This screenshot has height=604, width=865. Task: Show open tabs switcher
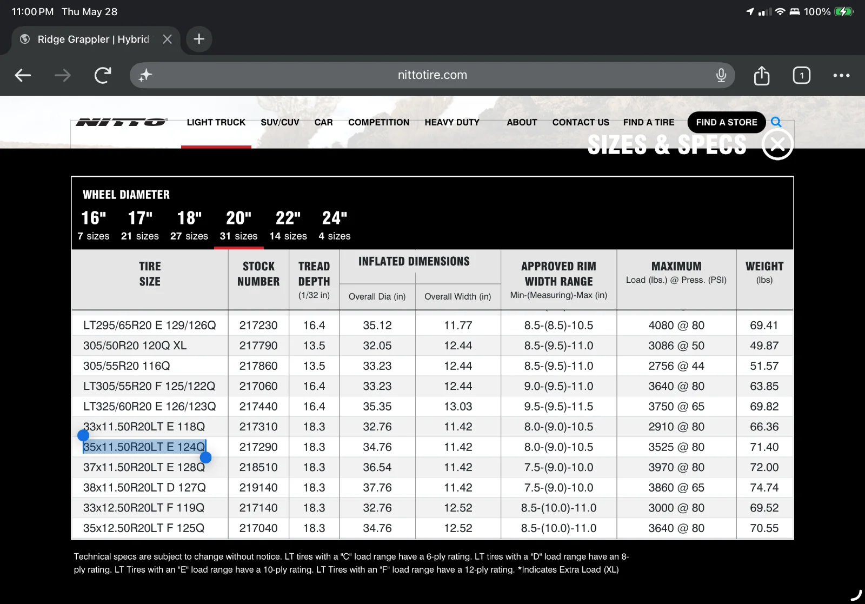(x=802, y=75)
